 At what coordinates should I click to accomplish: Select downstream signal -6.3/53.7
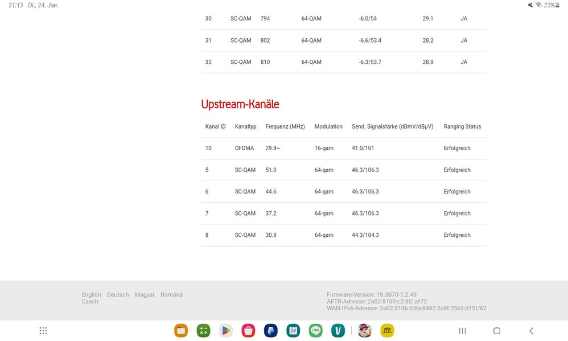[x=370, y=62]
